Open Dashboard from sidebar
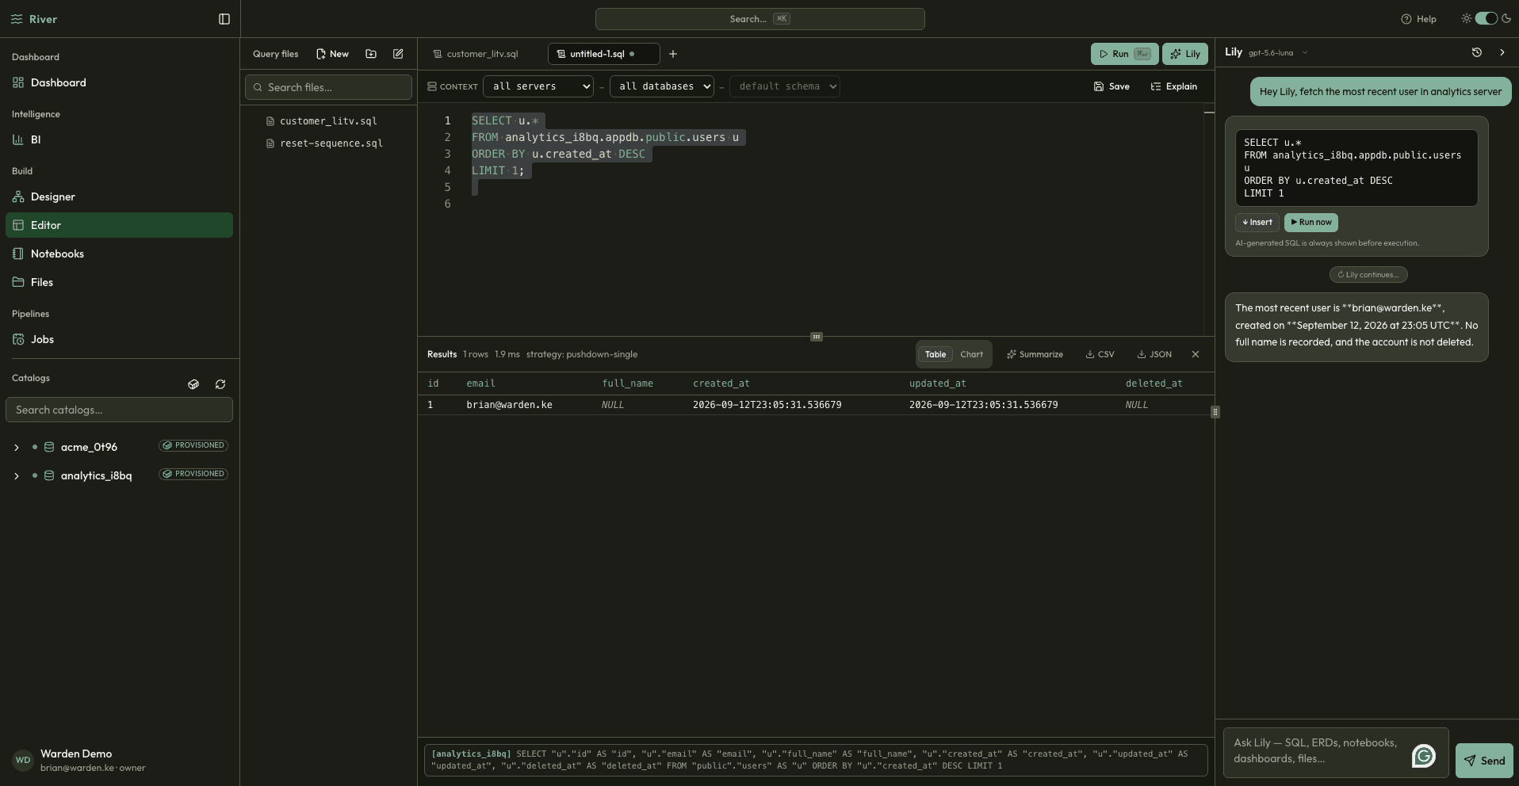1519x786 pixels. pos(119,82)
